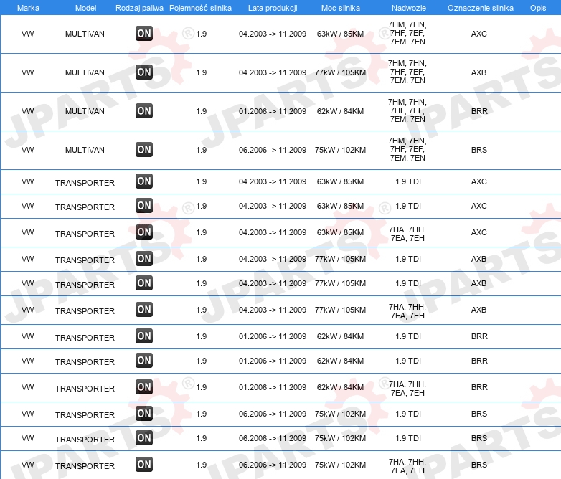The image size is (561, 479).
Task: Click VW brand cell in Multivan BRR row
Action: [27, 111]
